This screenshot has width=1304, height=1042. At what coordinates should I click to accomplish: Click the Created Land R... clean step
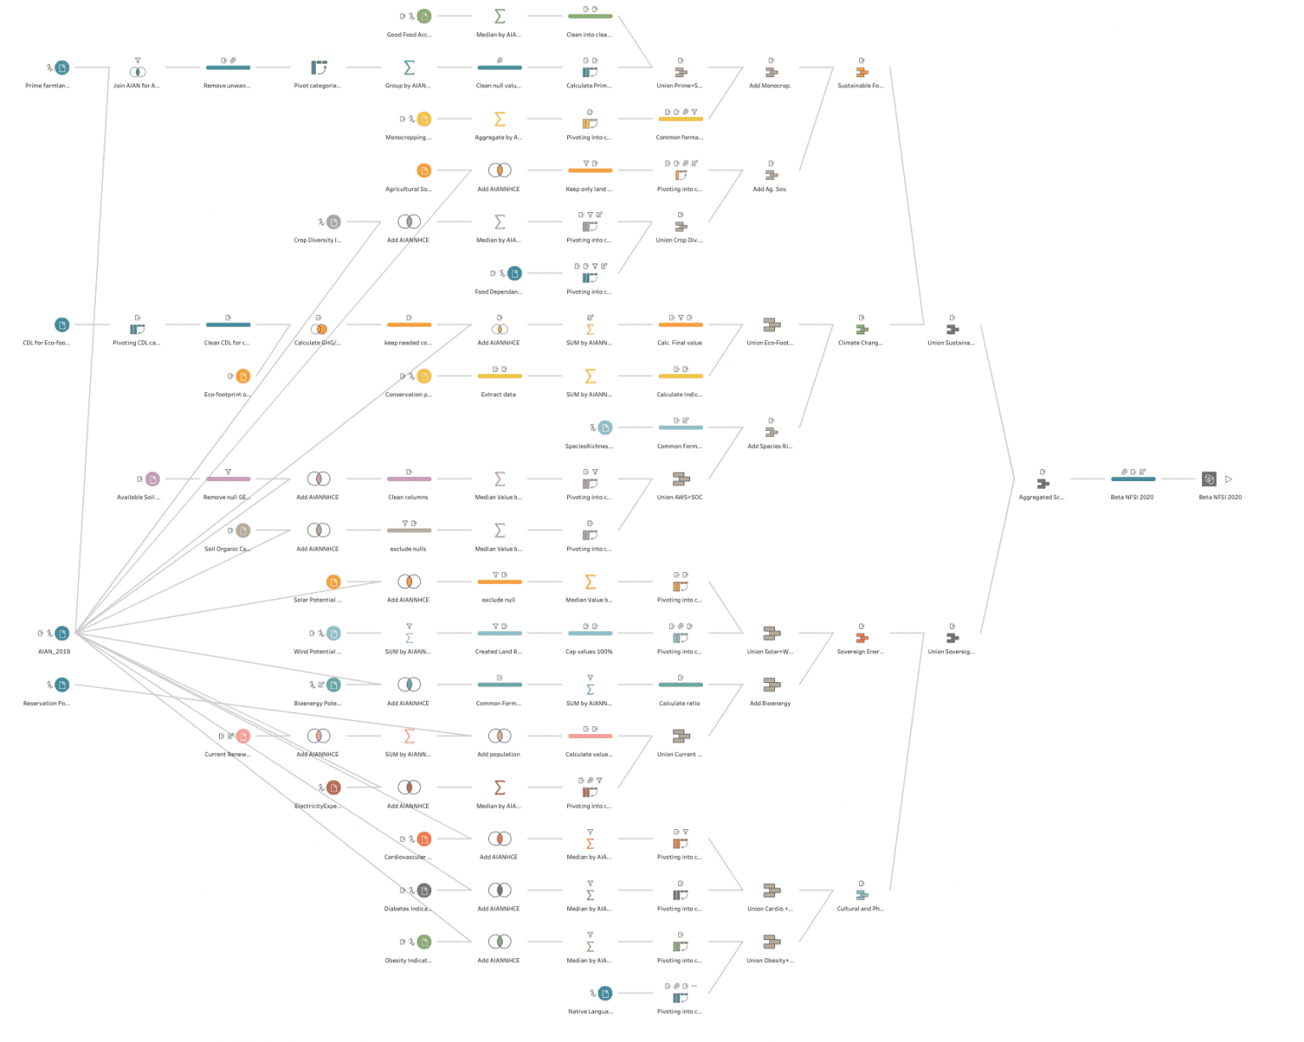(499, 633)
